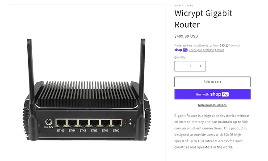The width and height of the screenshot is (268, 161).
Task: Open Check your purchasing power link
Action: (206, 50)
